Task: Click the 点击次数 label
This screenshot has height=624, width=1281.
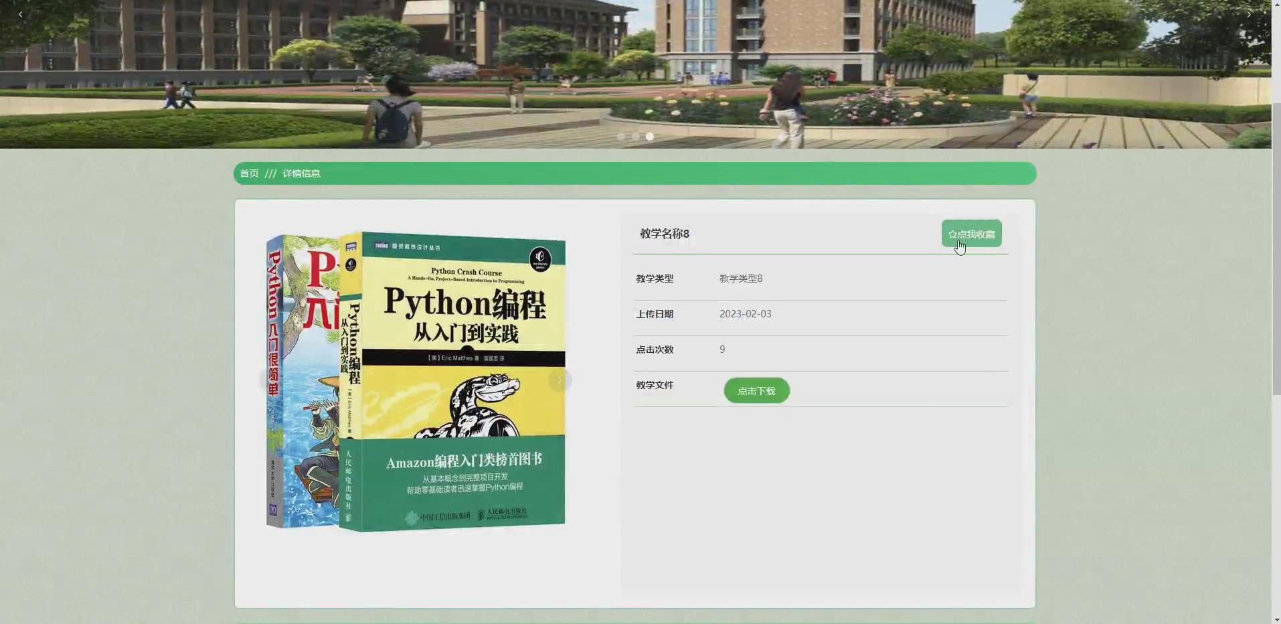Action: click(x=655, y=349)
